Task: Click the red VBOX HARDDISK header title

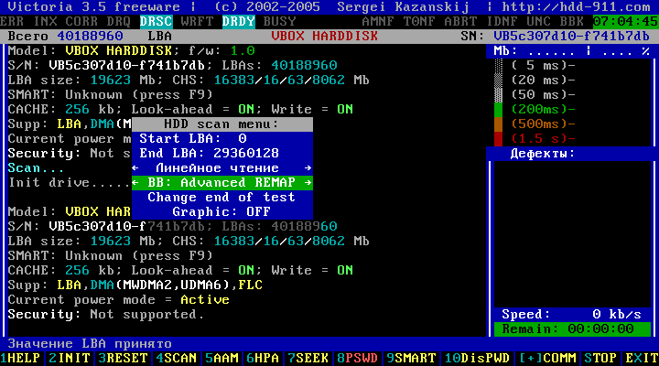Action: pyautogui.click(x=324, y=36)
